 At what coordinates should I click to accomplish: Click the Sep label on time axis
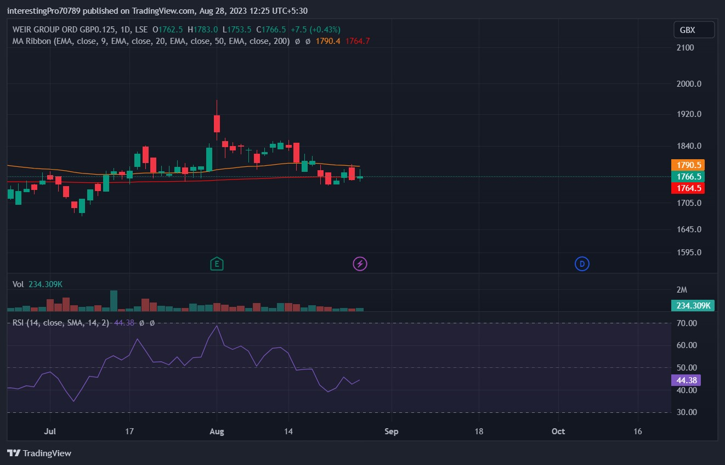click(392, 432)
